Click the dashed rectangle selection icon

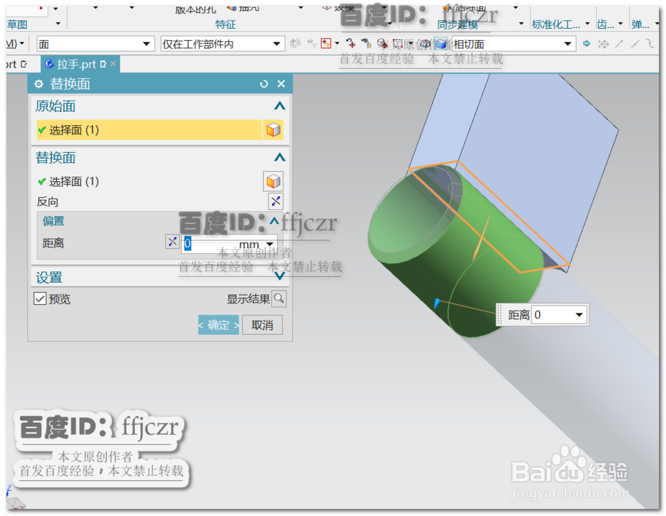[398, 43]
